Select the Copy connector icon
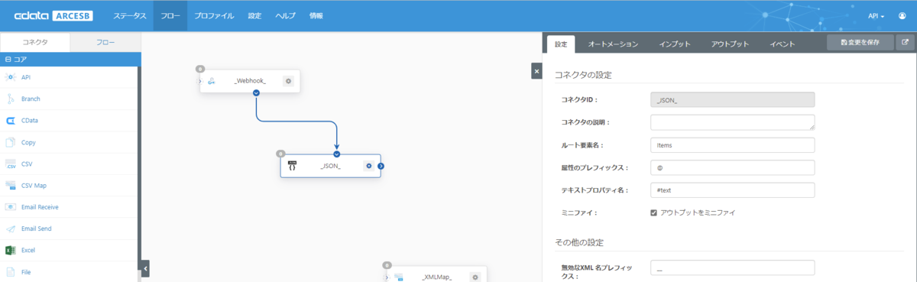This screenshot has height=282, width=917. click(11, 142)
